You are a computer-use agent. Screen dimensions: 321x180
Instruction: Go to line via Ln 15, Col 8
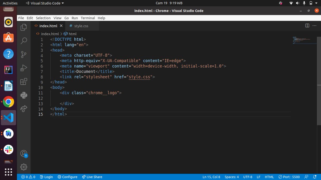(x=211, y=177)
